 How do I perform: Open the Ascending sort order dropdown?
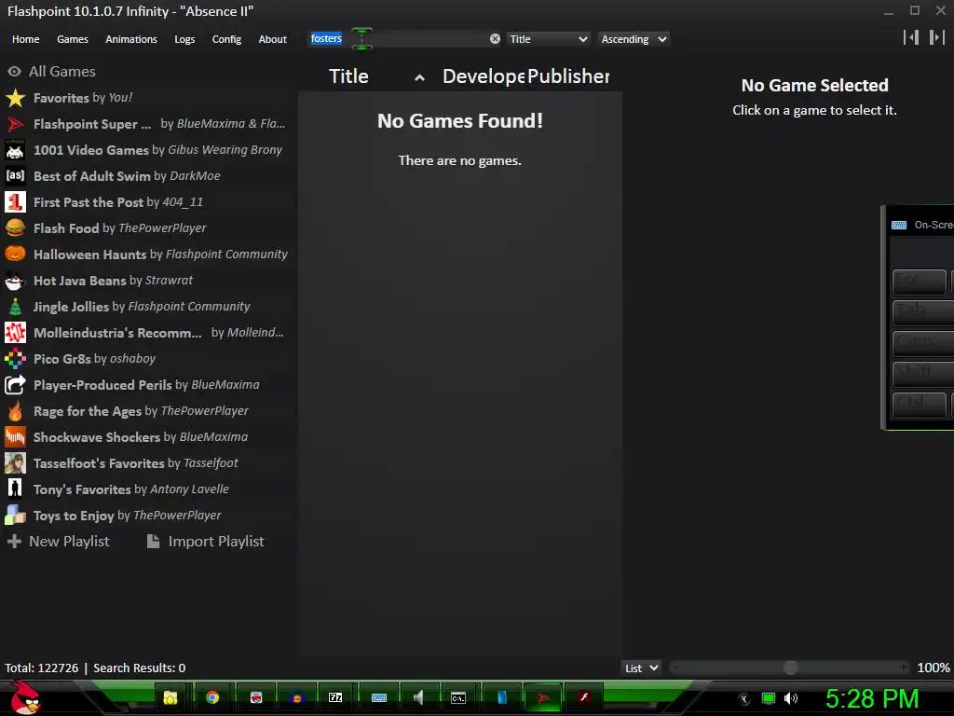[634, 39]
